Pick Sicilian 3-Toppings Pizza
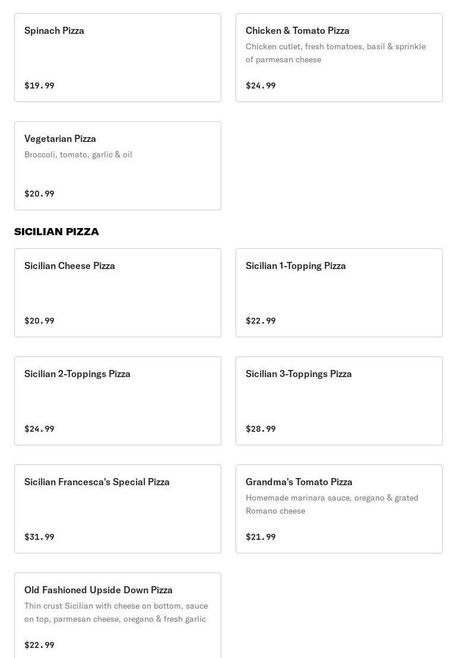Viewport: 457px width, 658px height. [x=339, y=401]
